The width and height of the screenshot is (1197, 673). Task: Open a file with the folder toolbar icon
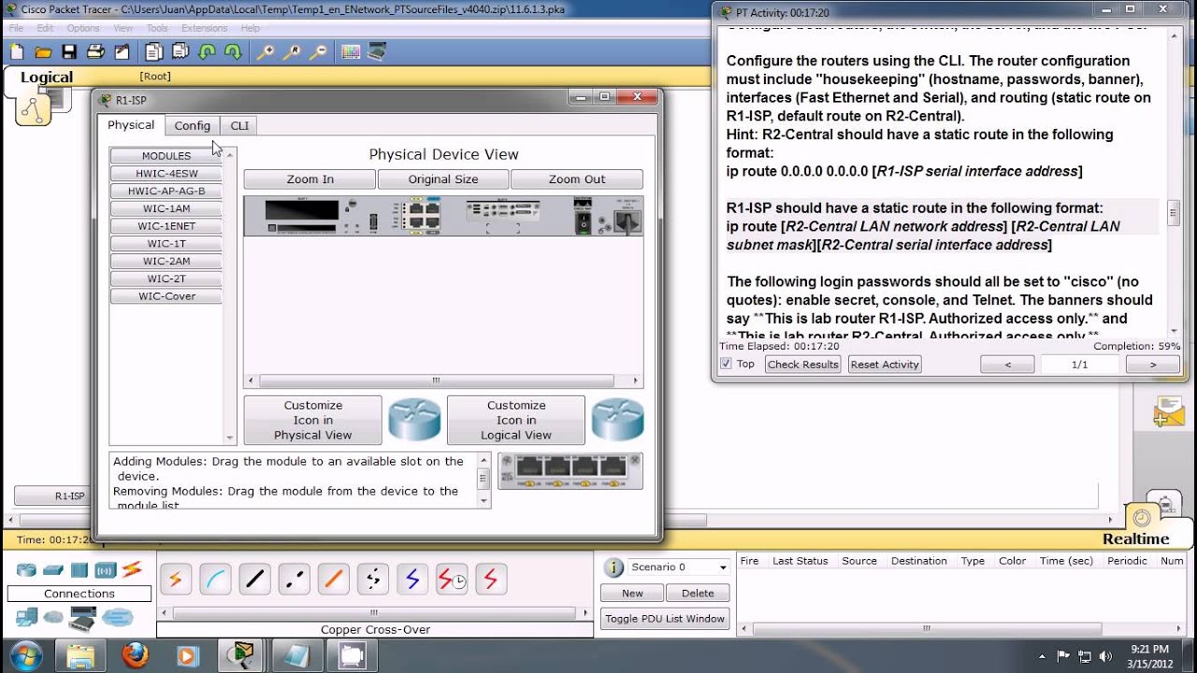point(43,52)
